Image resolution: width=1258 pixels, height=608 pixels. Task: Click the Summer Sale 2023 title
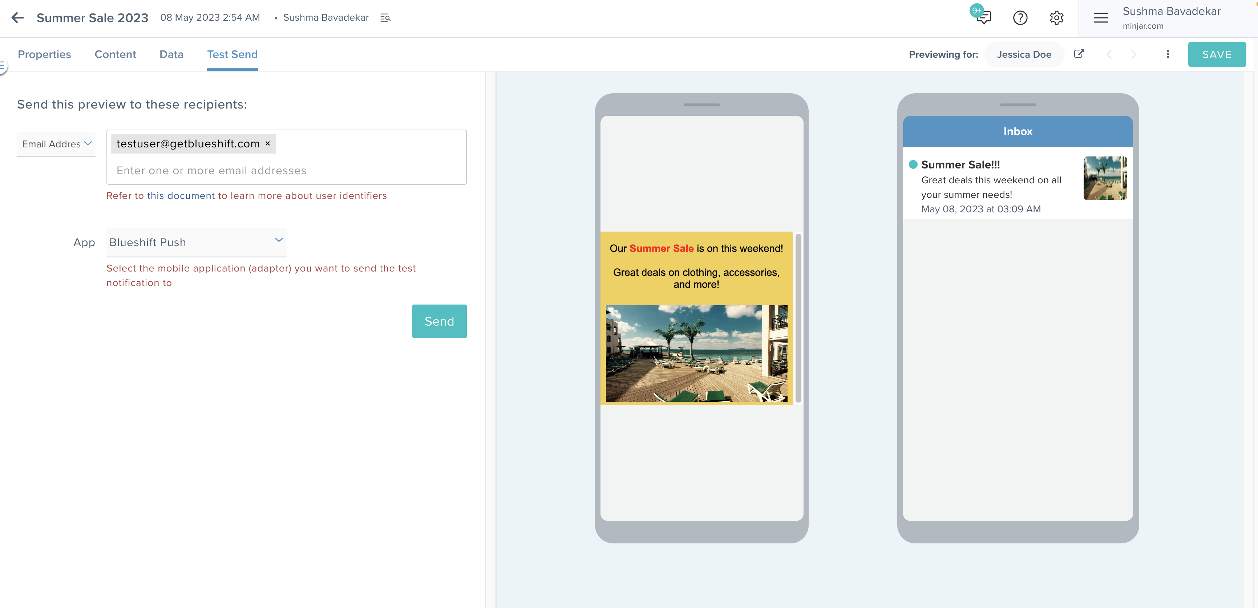point(92,17)
